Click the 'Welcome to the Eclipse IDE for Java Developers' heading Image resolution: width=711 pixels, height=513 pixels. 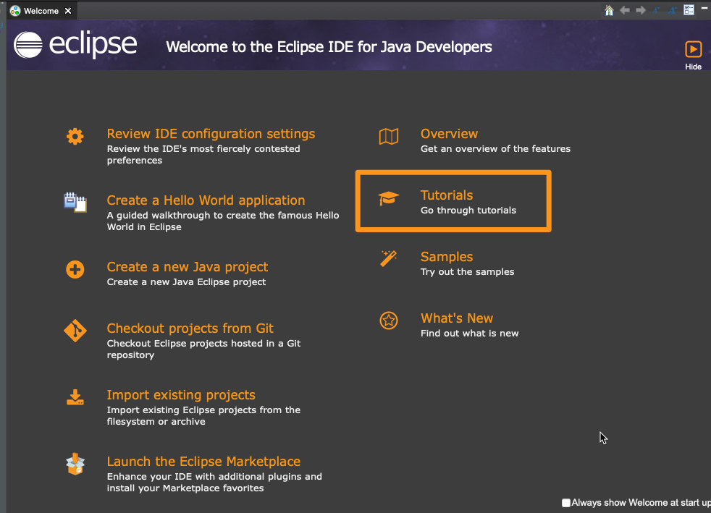[x=329, y=47]
